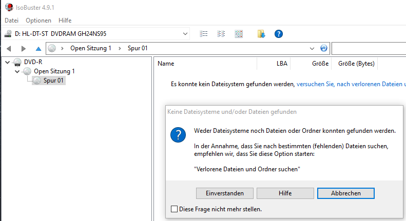Click the Einverstanden button
The width and height of the screenshot is (406, 221).
[x=225, y=193]
